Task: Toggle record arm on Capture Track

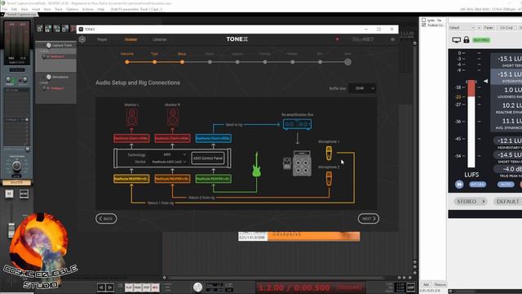Action: click(x=44, y=56)
